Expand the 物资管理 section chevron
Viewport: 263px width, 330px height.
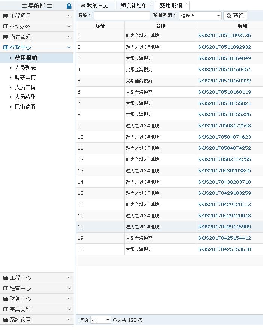[69, 37]
